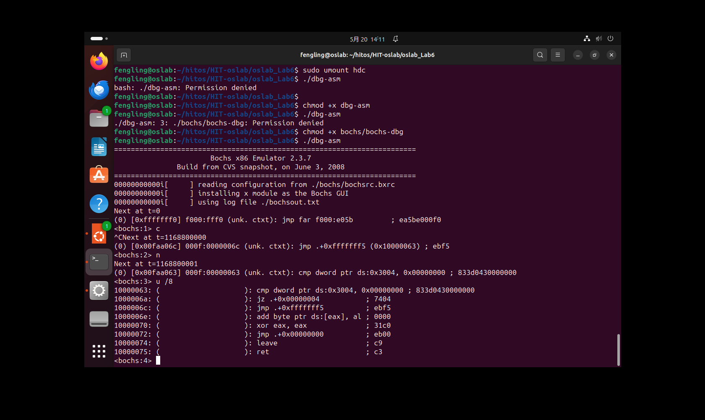The width and height of the screenshot is (705, 420).
Task: Open Ubuntu Software app store
Action: [99, 175]
